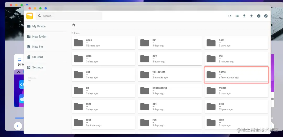Click the search magnifier icon

(x=40, y=16)
